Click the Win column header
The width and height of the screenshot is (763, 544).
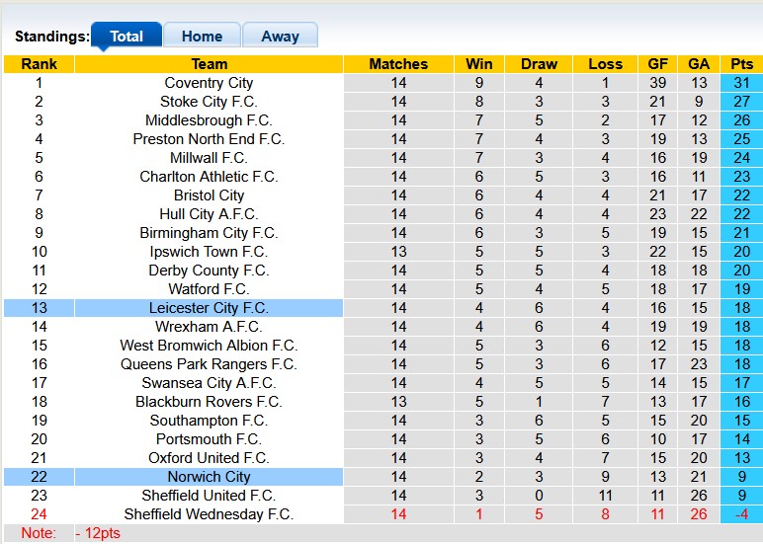(x=479, y=64)
